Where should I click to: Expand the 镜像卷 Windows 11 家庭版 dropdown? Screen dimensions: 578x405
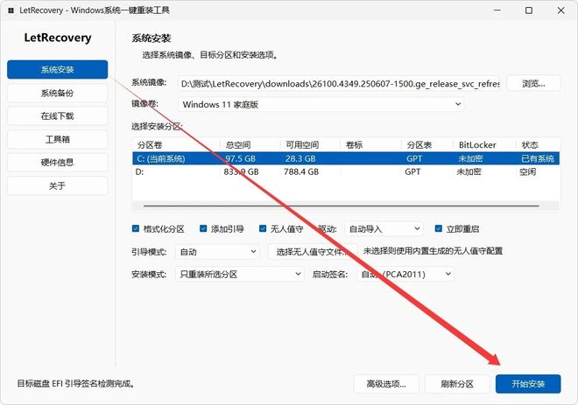click(x=321, y=104)
